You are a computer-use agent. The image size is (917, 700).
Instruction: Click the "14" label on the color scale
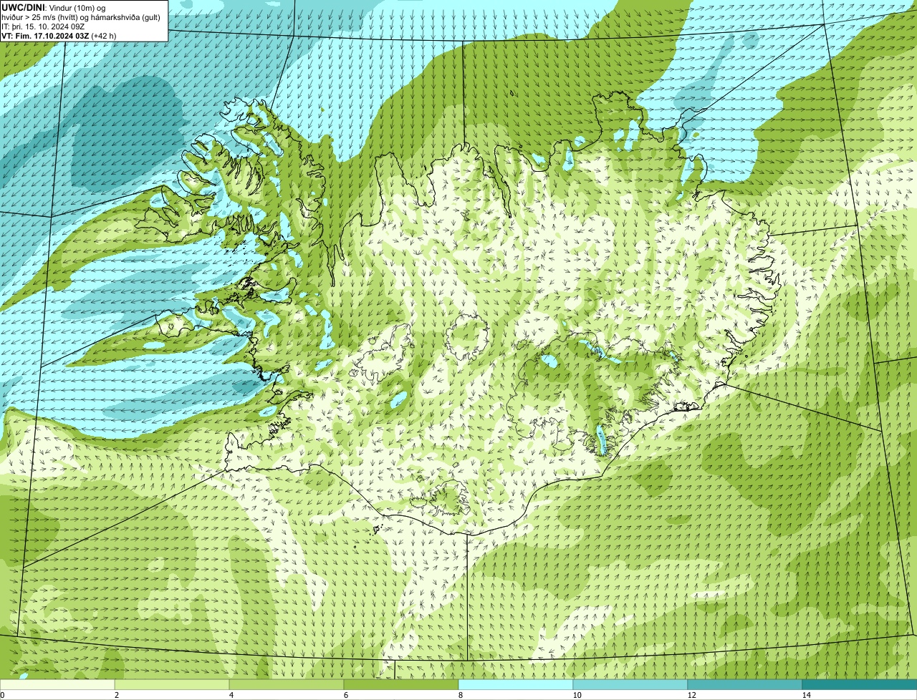(x=806, y=695)
